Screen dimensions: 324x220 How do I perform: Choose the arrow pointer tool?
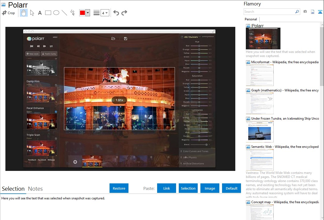click(x=32, y=13)
